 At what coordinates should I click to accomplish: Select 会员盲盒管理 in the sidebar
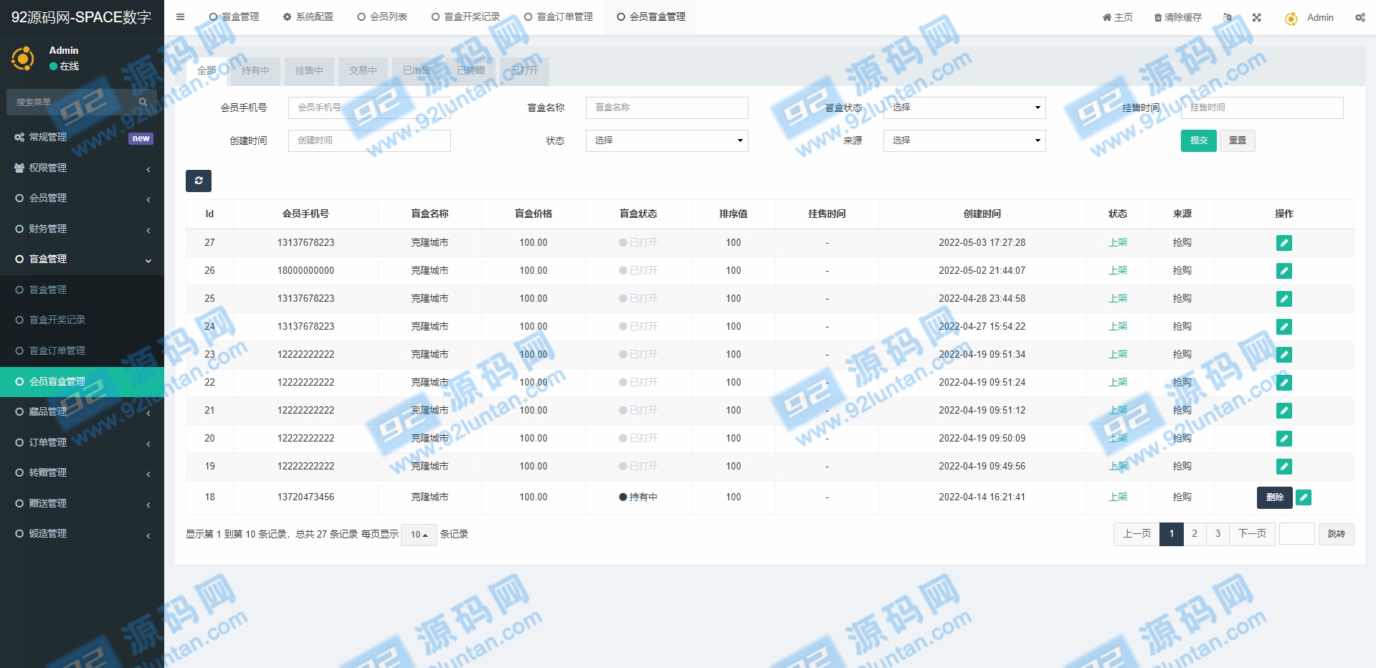tap(82, 381)
